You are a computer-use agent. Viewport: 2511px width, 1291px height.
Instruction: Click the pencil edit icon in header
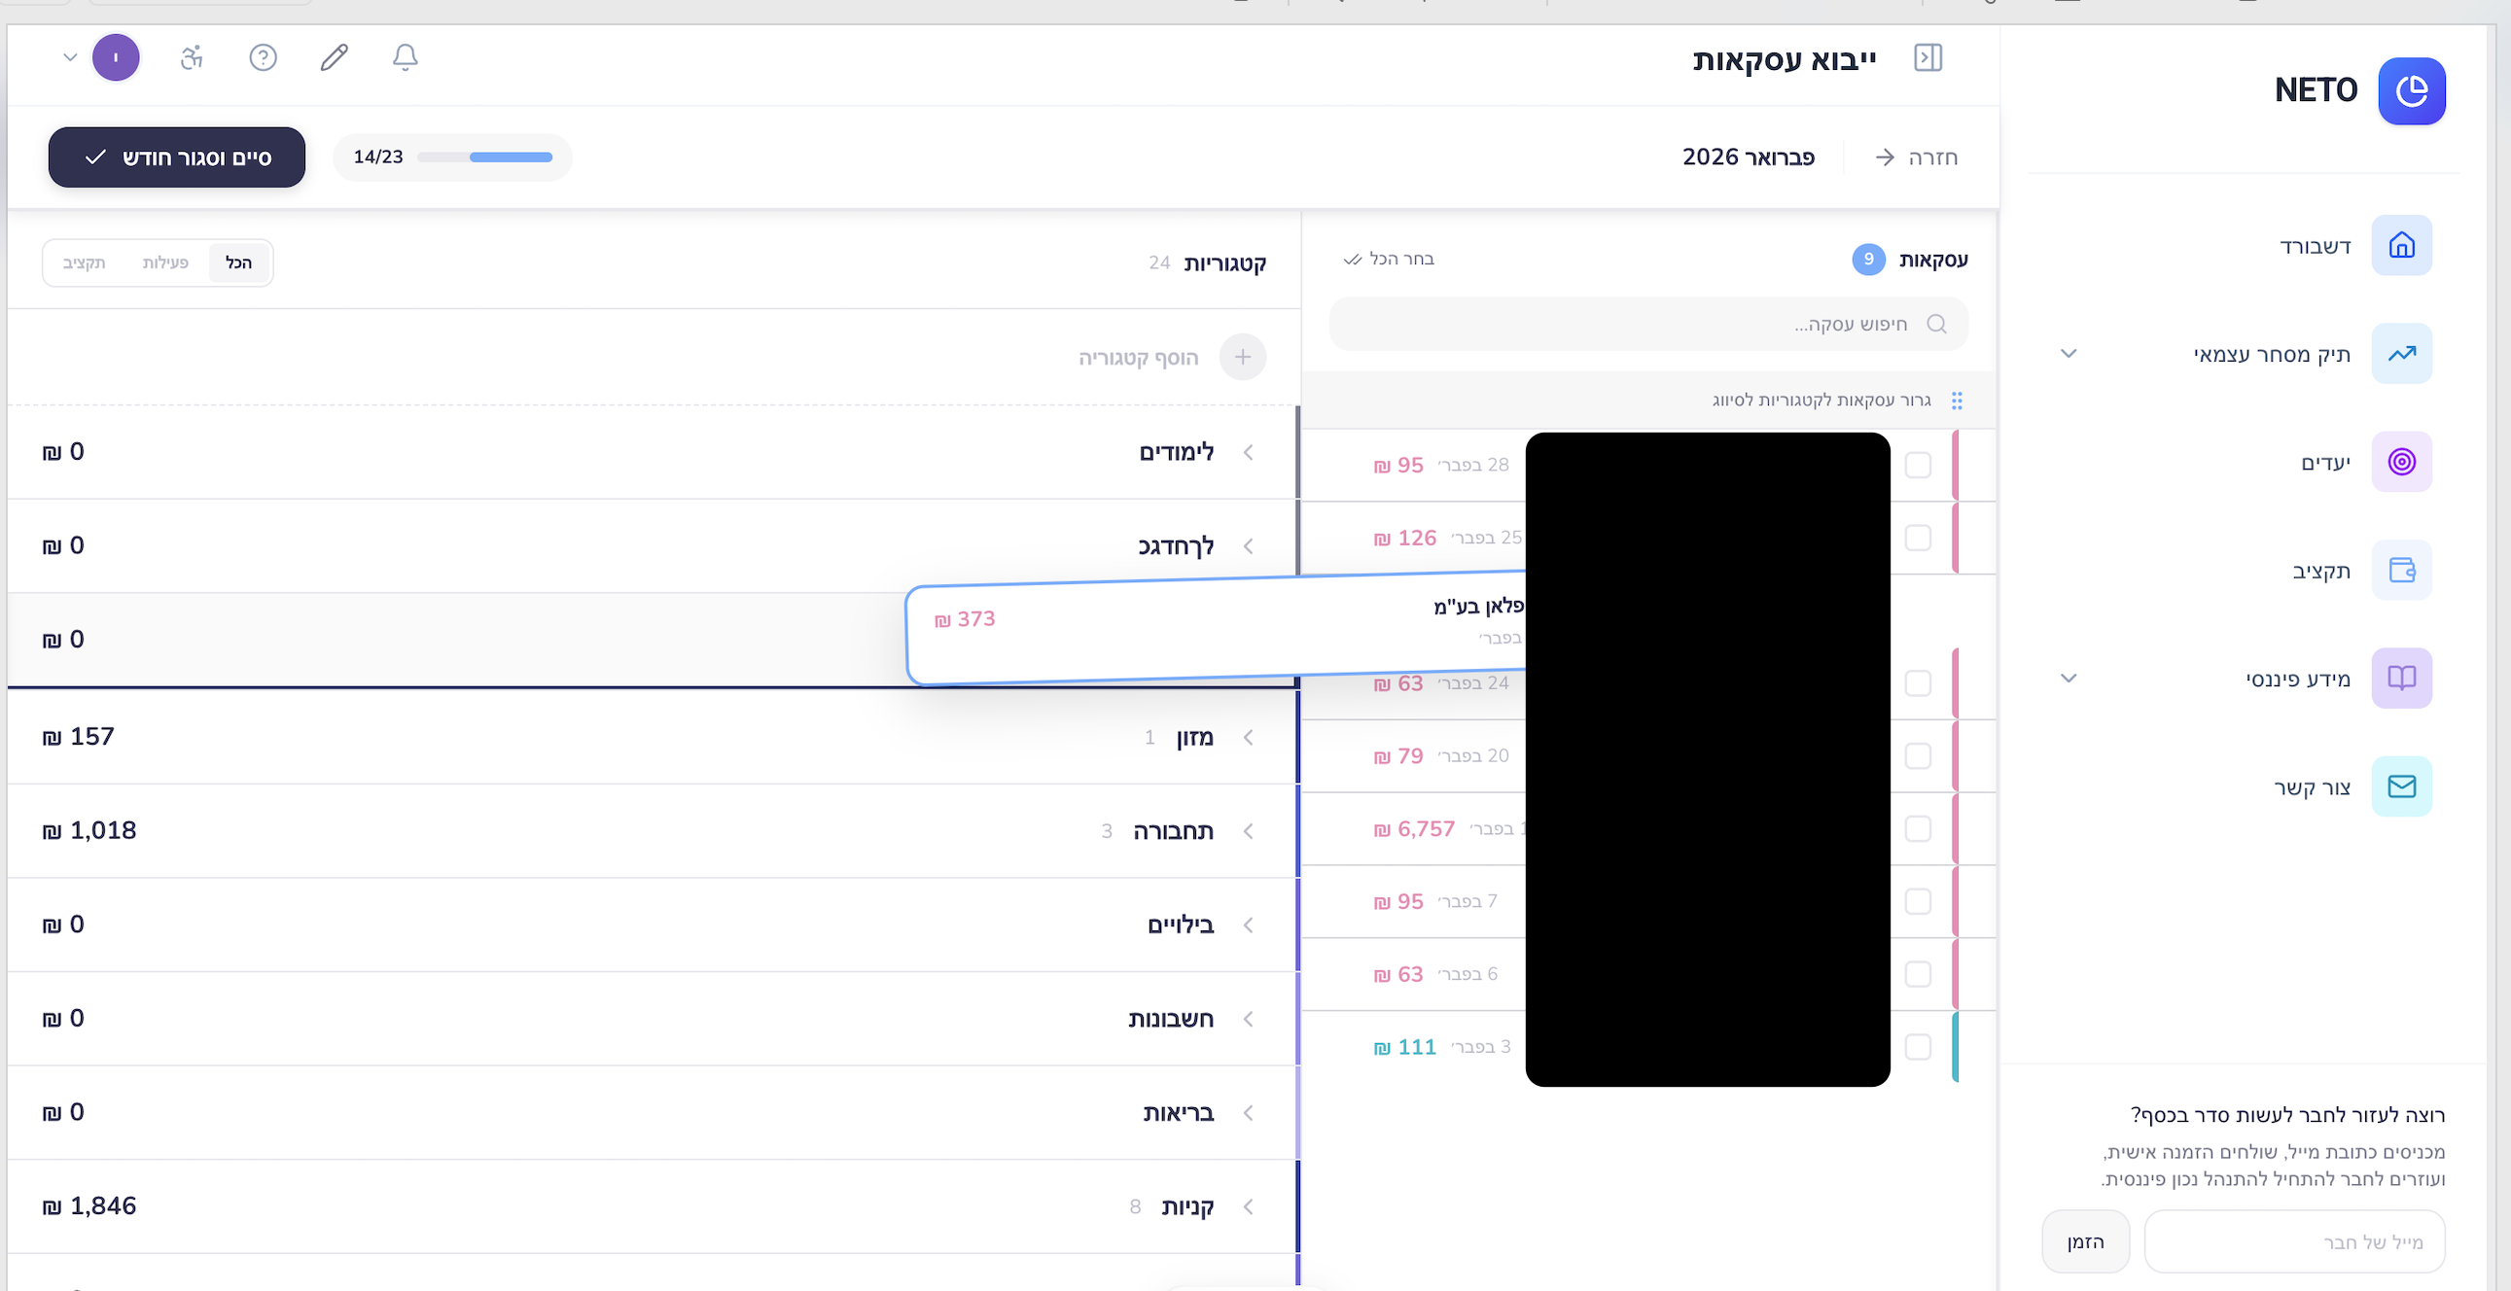(335, 57)
